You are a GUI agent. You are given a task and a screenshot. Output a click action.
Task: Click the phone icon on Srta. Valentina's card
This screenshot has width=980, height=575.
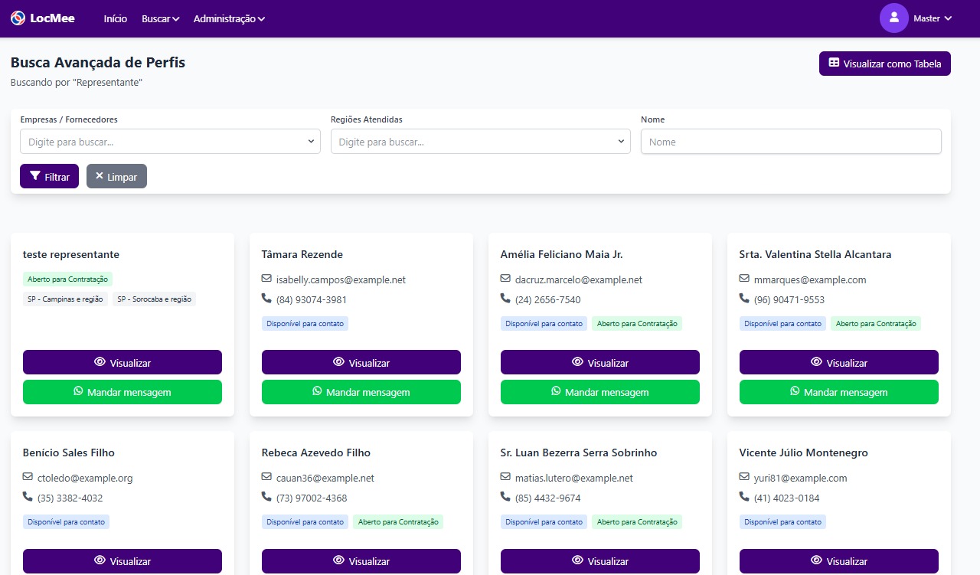click(x=744, y=299)
